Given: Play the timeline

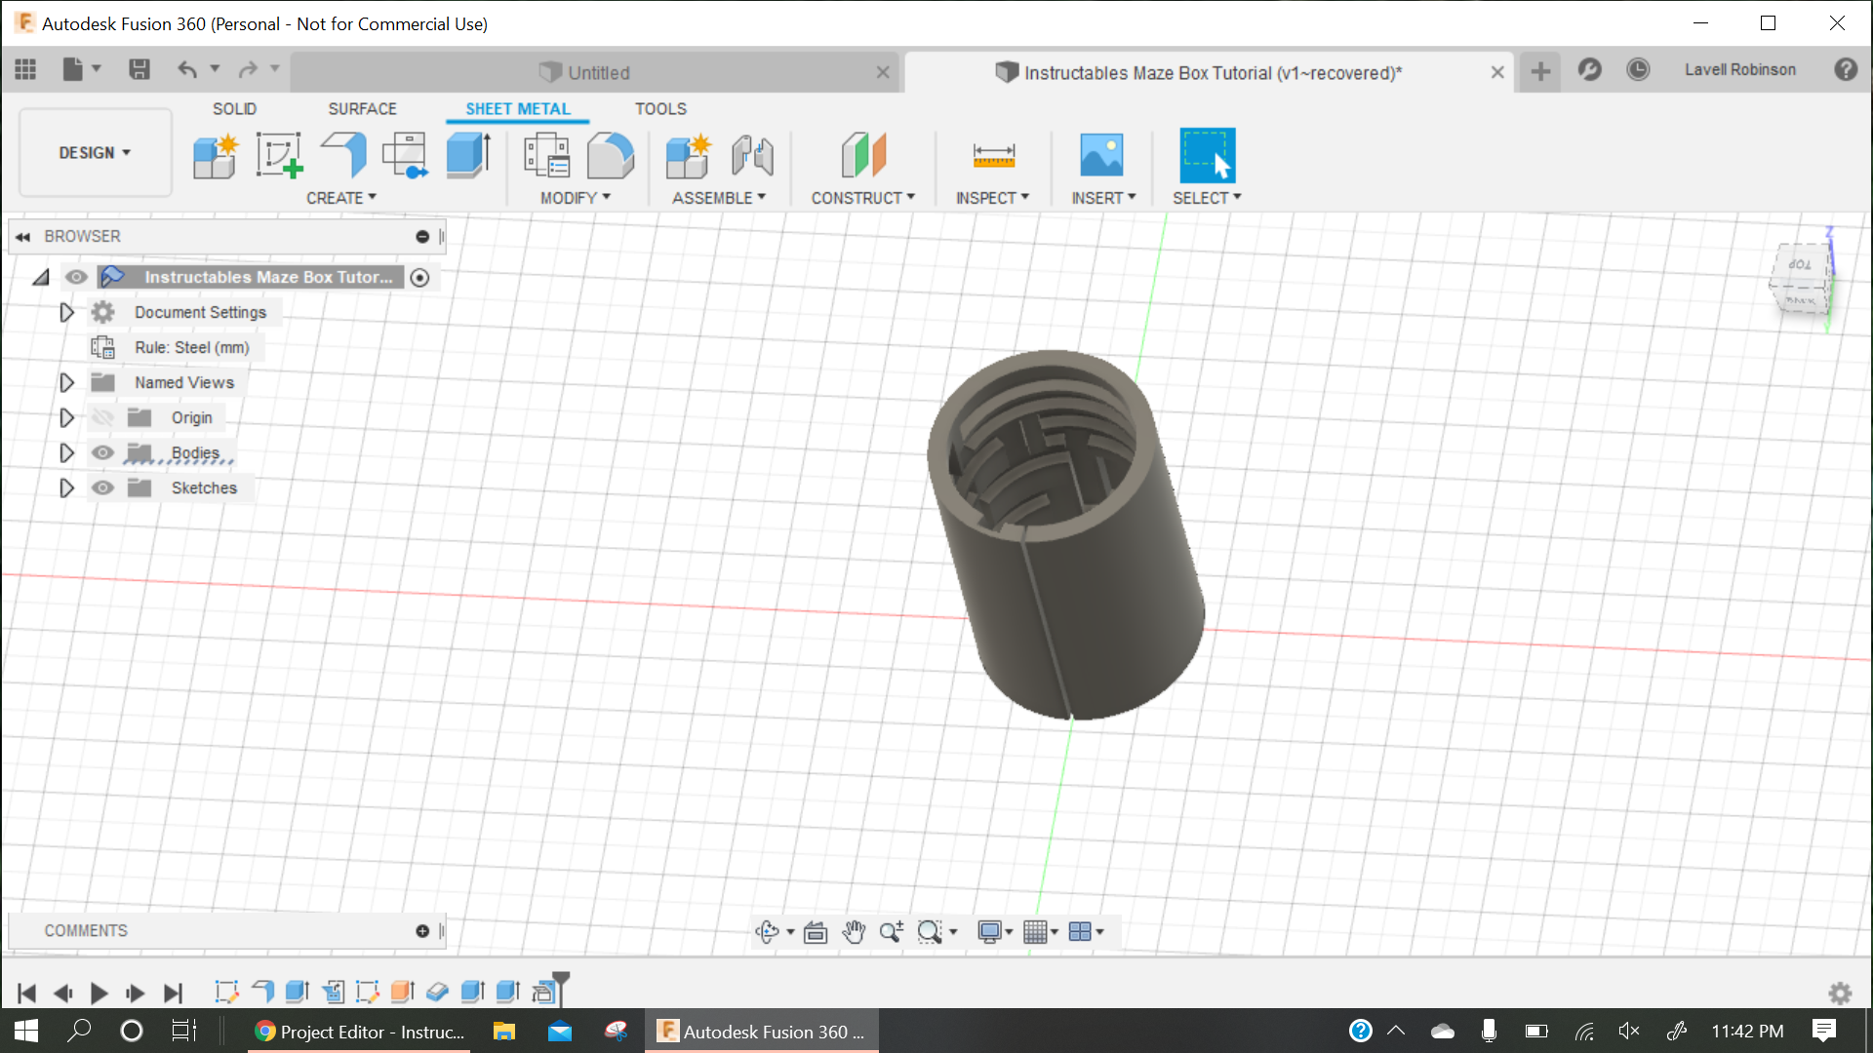Looking at the screenshot, I should click(x=99, y=994).
